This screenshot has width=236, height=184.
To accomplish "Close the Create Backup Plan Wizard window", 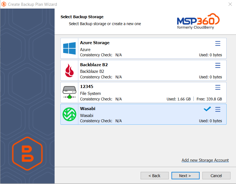I will (x=230, y=4).
